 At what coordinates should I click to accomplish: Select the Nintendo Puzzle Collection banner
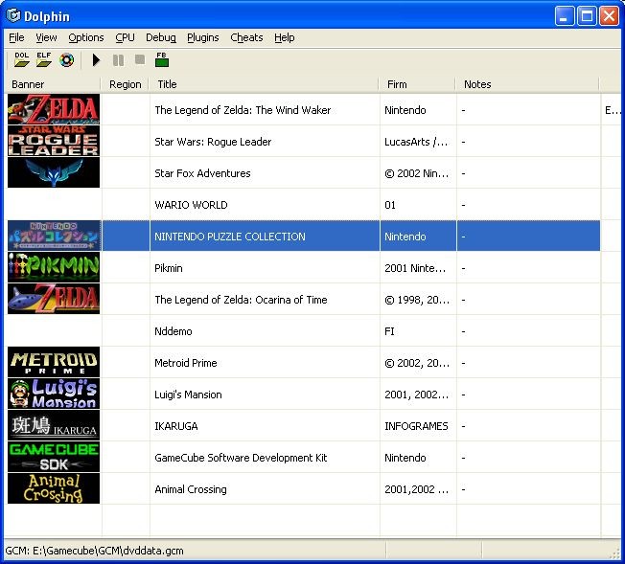54,236
